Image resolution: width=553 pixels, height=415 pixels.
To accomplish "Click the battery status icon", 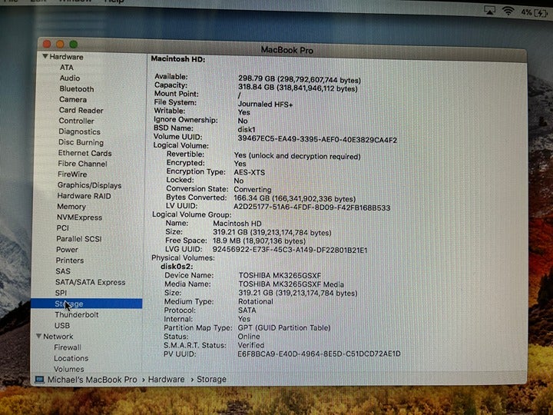I will (x=541, y=13).
